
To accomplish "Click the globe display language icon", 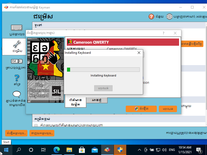I will [169, 17].
